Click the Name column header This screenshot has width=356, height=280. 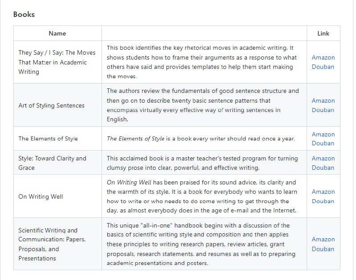coord(57,33)
